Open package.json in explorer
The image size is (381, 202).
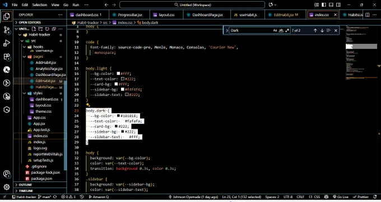(41, 179)
